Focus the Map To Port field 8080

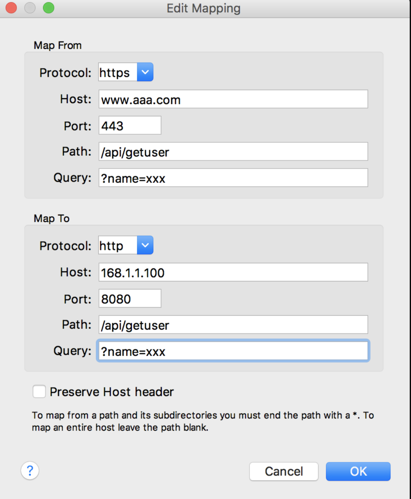click(130, 299)
